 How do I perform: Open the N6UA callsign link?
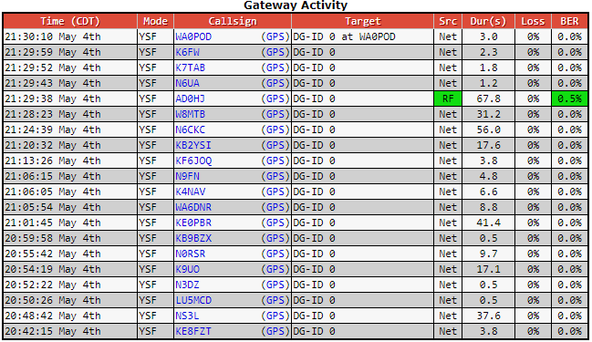click(187, 83)
